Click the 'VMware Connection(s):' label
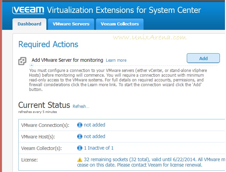 coord(45,125)
